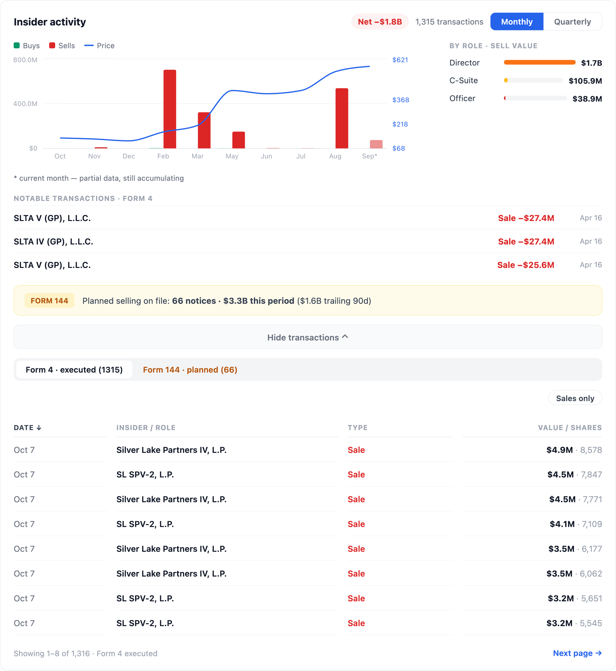616x671 pixels.
Task: Toggle the Price legend line
Action: (x=89, y=45)
